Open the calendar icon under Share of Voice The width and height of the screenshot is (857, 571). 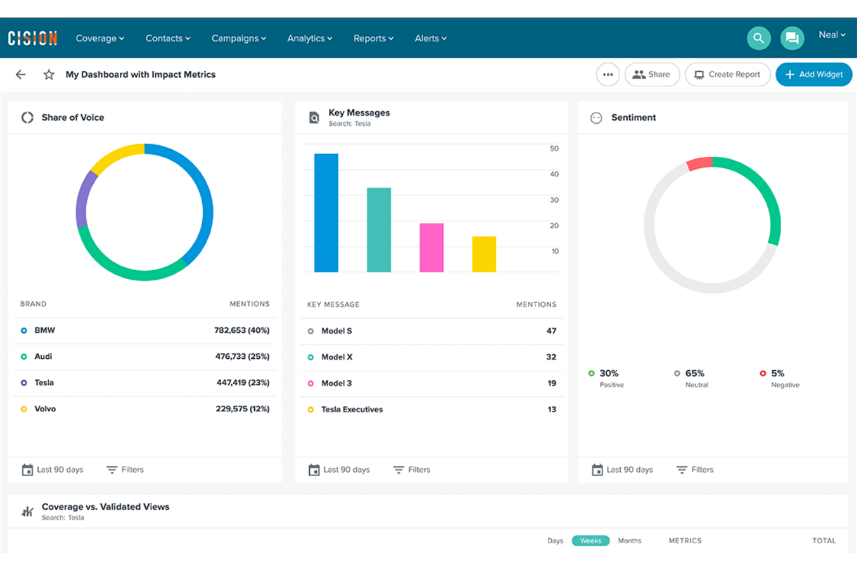click(27, 469)
